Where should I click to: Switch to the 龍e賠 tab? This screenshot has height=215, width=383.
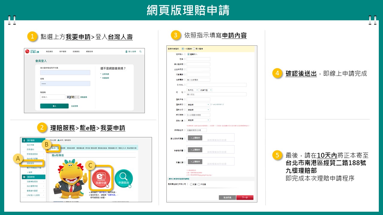click(54, 148)
